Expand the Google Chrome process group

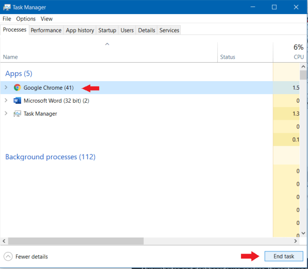pos(6,88)
